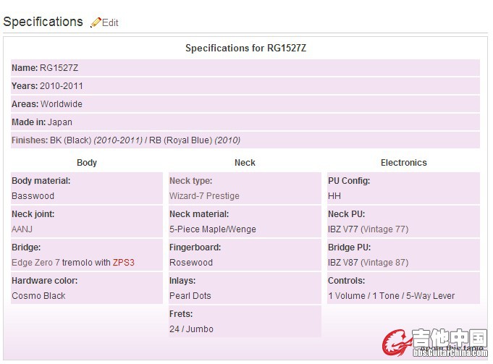The width and height of the screenshot is (493, 364).
Task: Click the Neck column header
Action: pos(245,163)
